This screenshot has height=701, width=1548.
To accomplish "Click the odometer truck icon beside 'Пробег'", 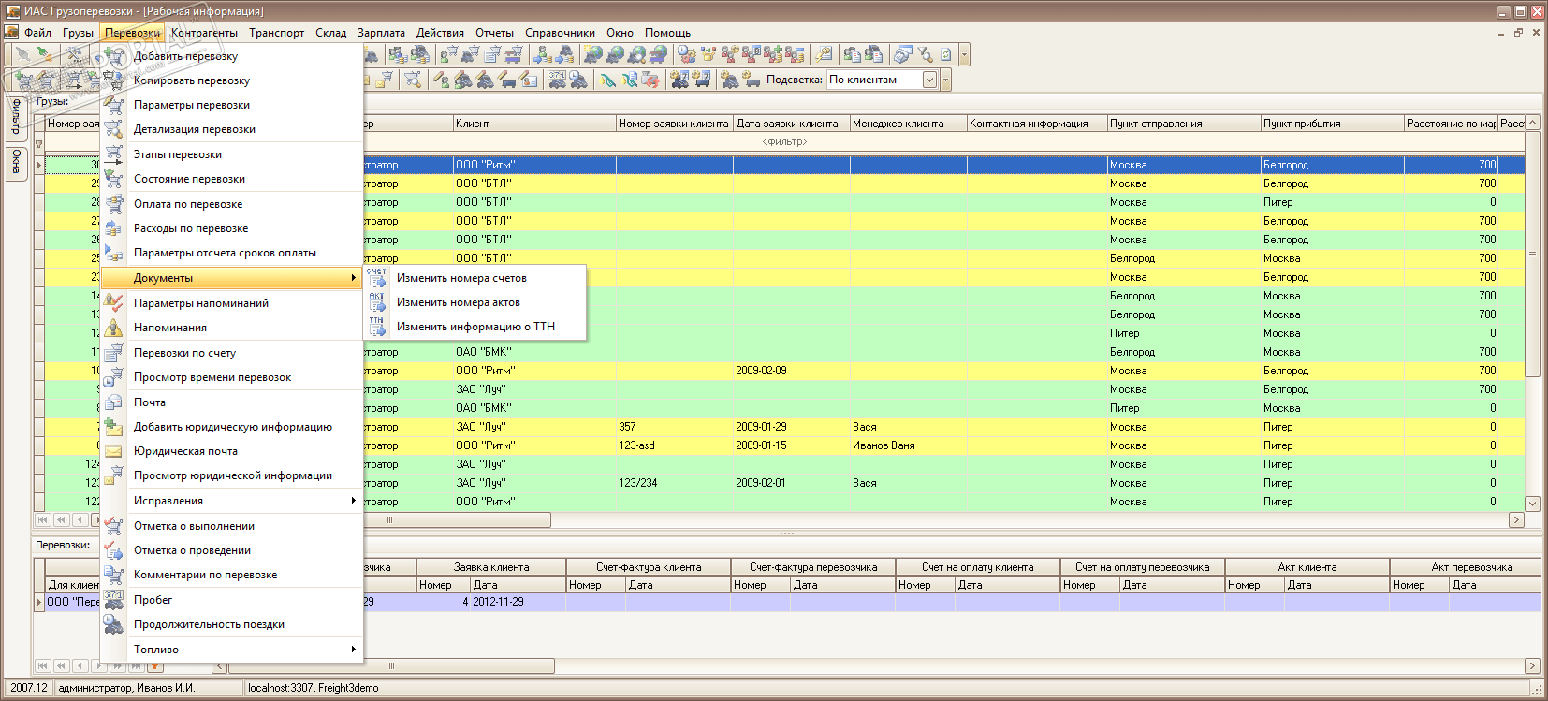I will [113, 600].
